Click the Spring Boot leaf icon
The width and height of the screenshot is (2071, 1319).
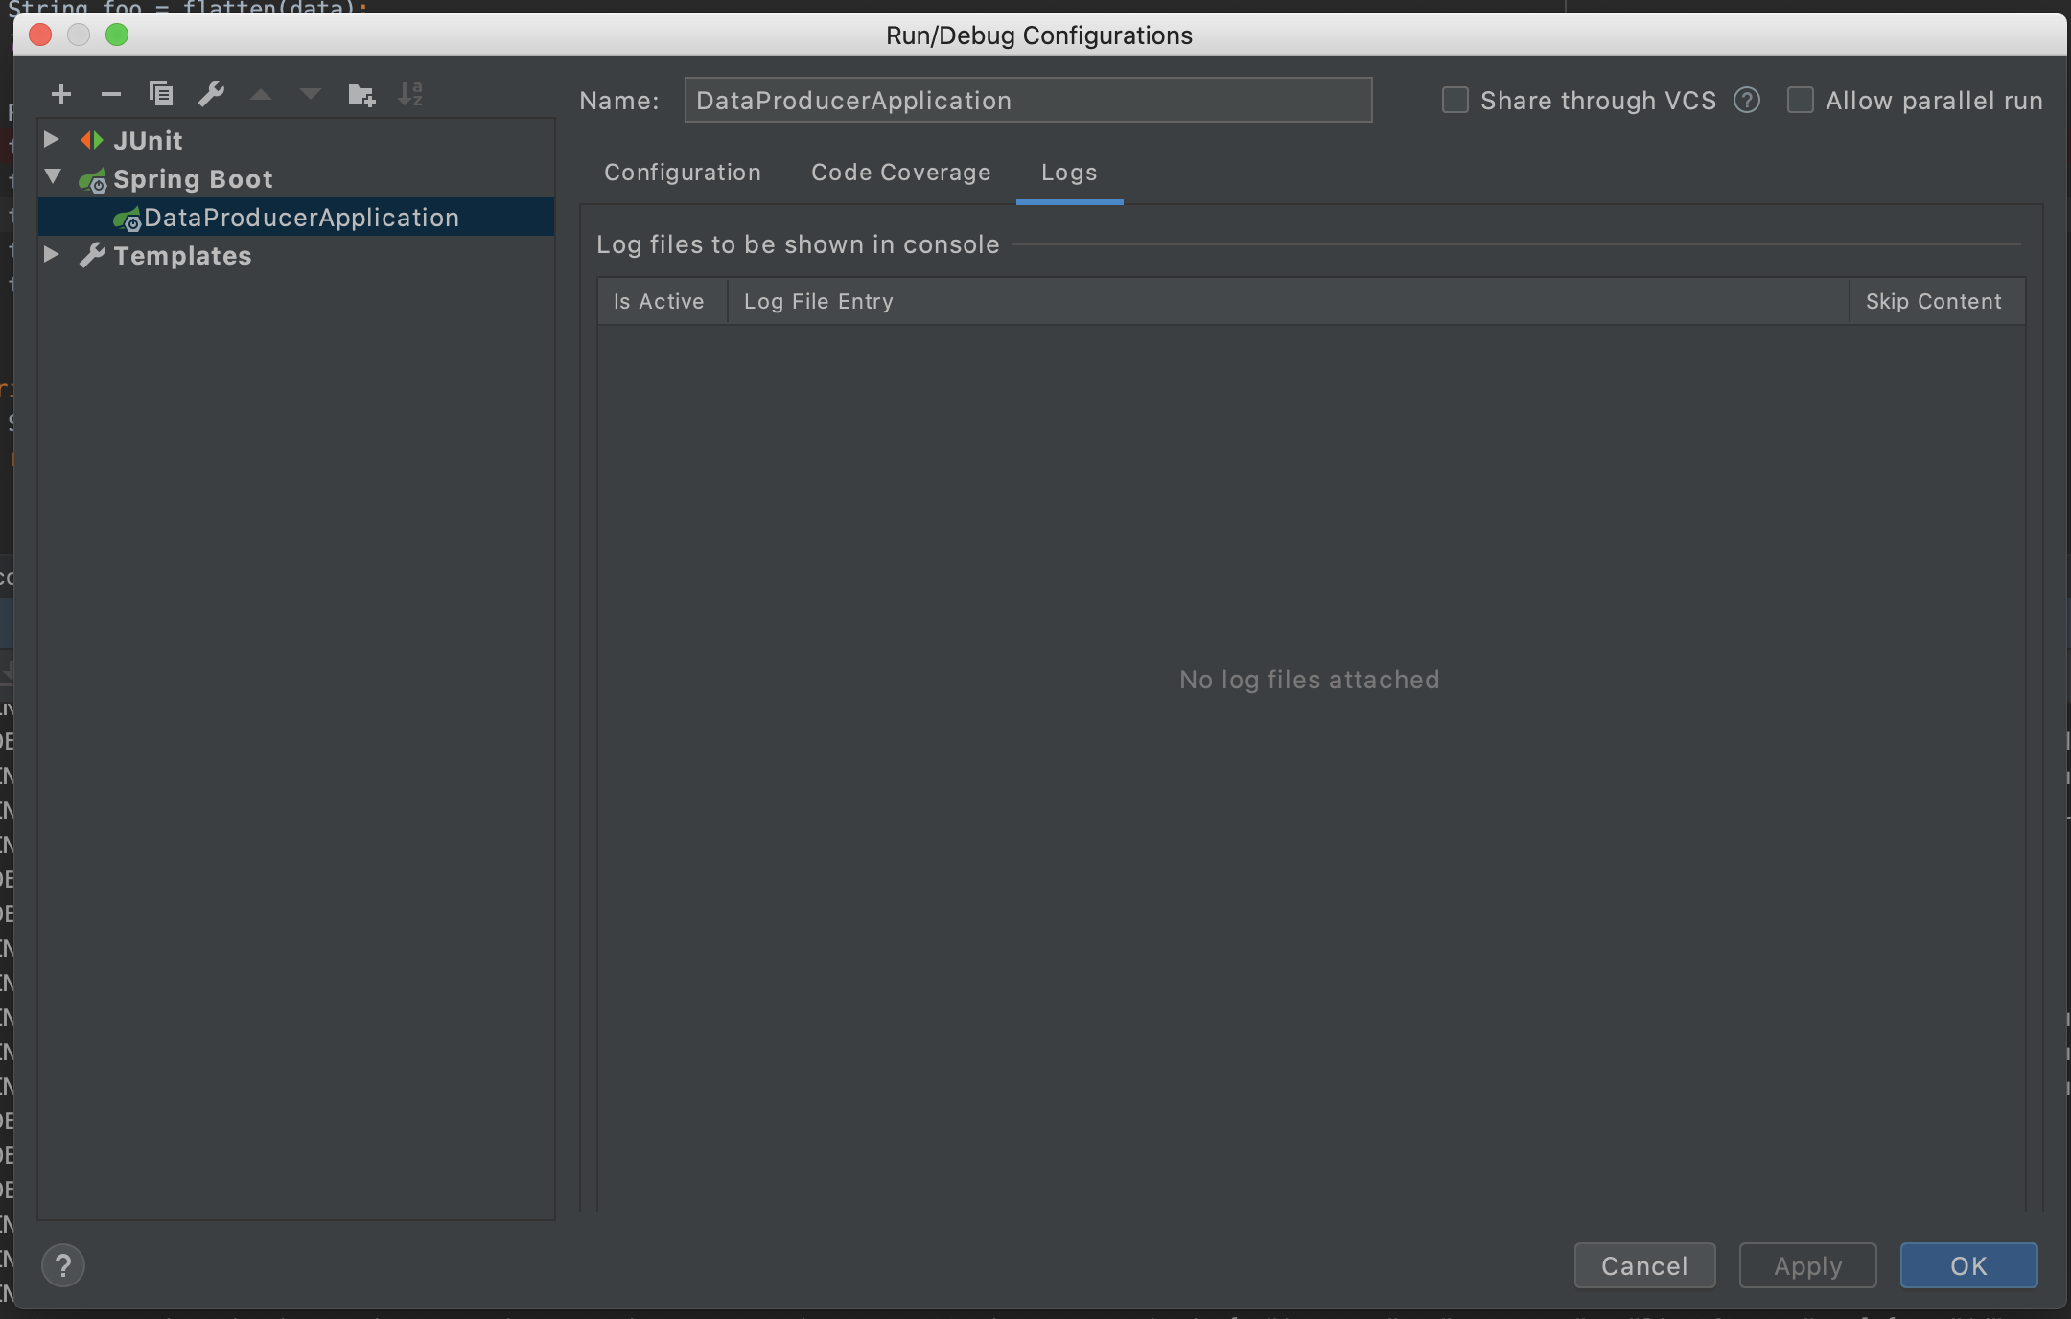(x=93, y=179)
